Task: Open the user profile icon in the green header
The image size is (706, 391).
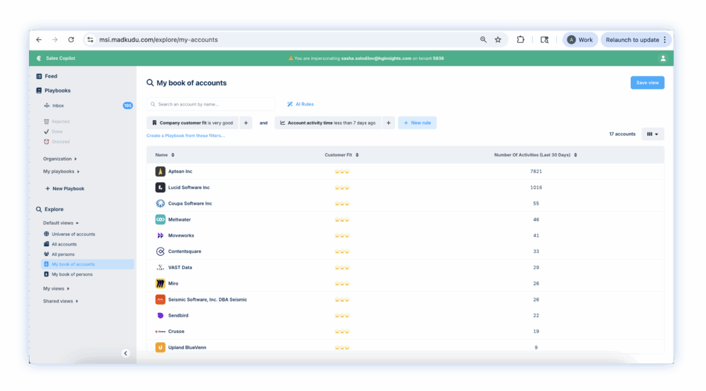Action: (663, 59)
